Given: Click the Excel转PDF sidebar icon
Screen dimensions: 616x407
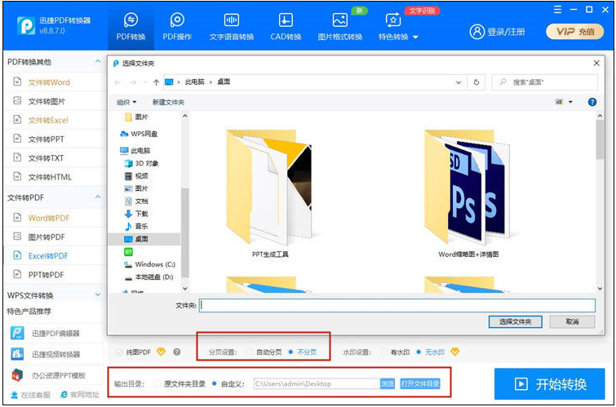Looking at the screenshot, I should click(x=17, y=255).
